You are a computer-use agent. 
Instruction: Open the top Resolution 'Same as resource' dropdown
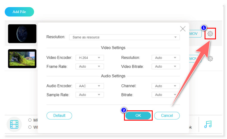click(x=125, y=37)
